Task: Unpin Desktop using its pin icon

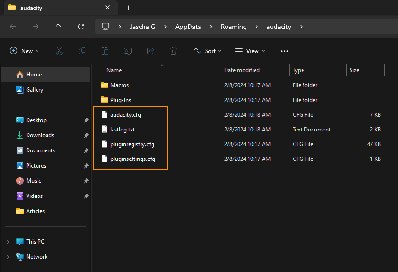Action: click(x=86, y=120)
